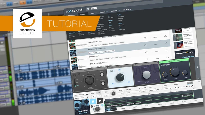Select the pencil draw tool
The height and width of the screenshot is (115, 205).
pos(192,86)
